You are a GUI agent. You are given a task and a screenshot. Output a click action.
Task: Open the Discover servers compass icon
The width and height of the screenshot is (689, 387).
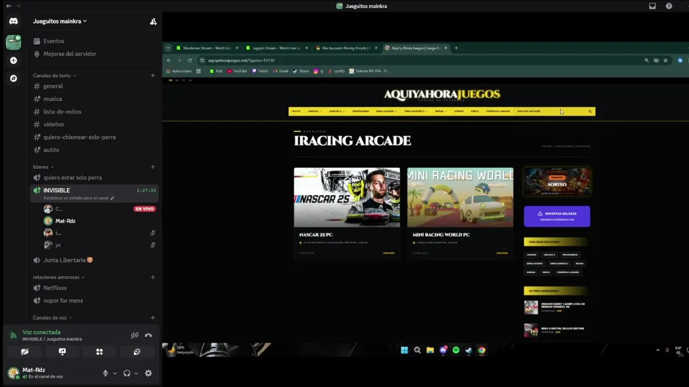13,78
